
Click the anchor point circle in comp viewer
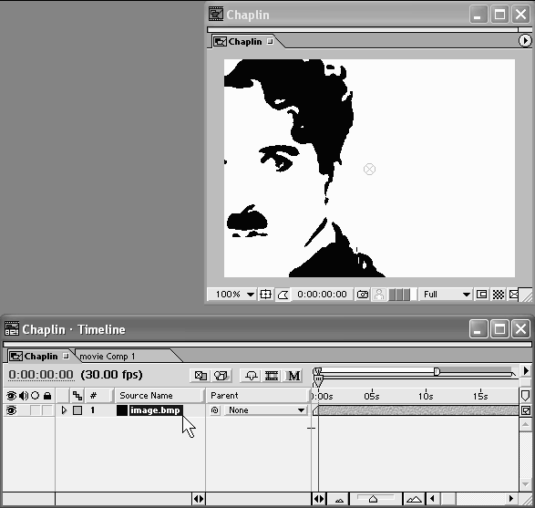coord(369,170)
